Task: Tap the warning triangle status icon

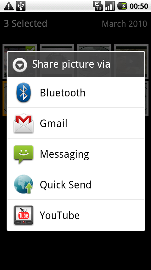Action: [9, 6]
